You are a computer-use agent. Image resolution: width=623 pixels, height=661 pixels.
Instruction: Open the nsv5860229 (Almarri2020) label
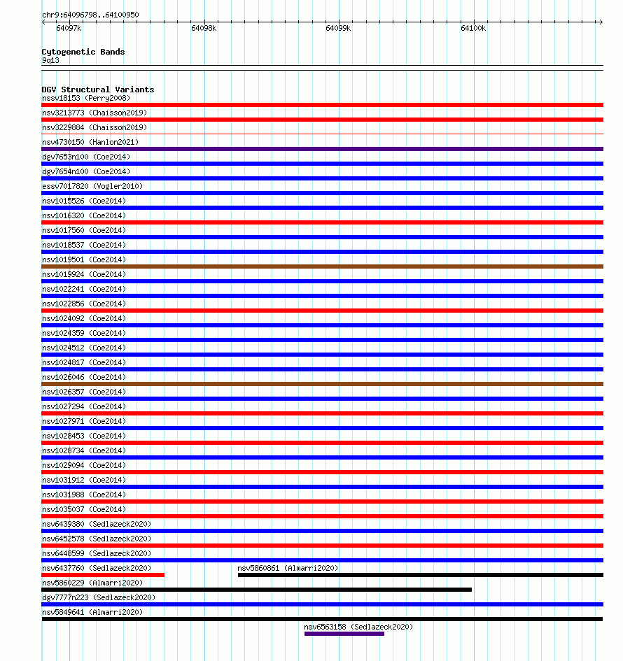coord(92,583)
